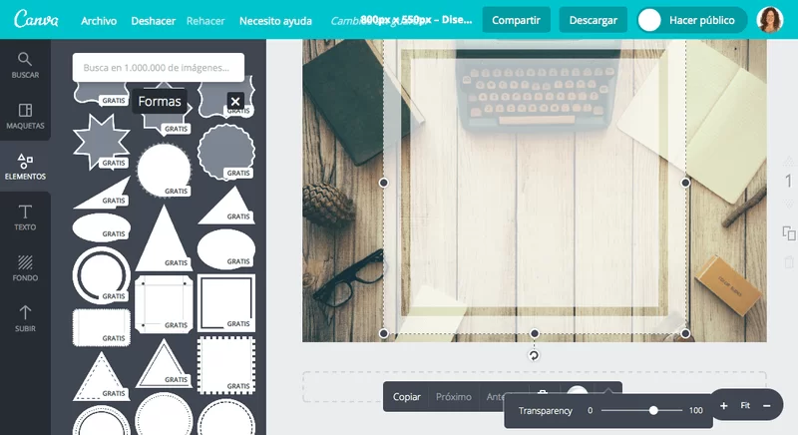Open the Texto panel
The height and width of the screenshot is (435, 798).
25,217
